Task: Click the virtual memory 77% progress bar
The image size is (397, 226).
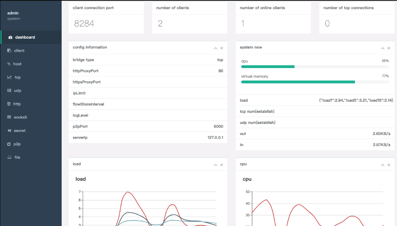Action: pyautogui.click(x=315, y=82)
